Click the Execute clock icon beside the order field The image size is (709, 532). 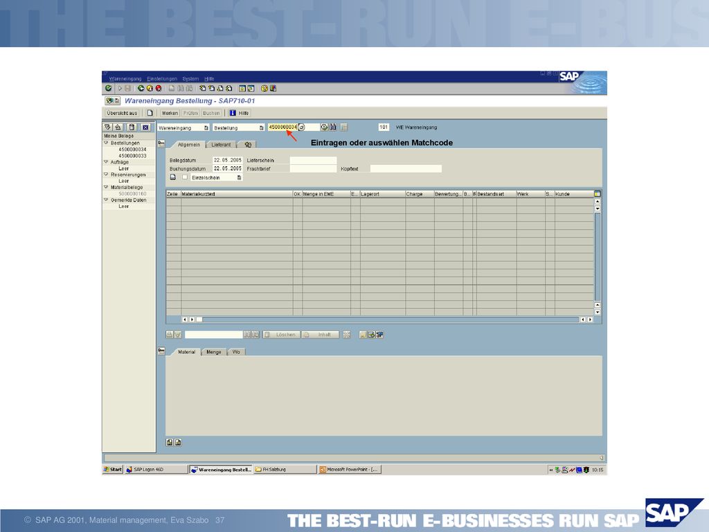[324, 127]
